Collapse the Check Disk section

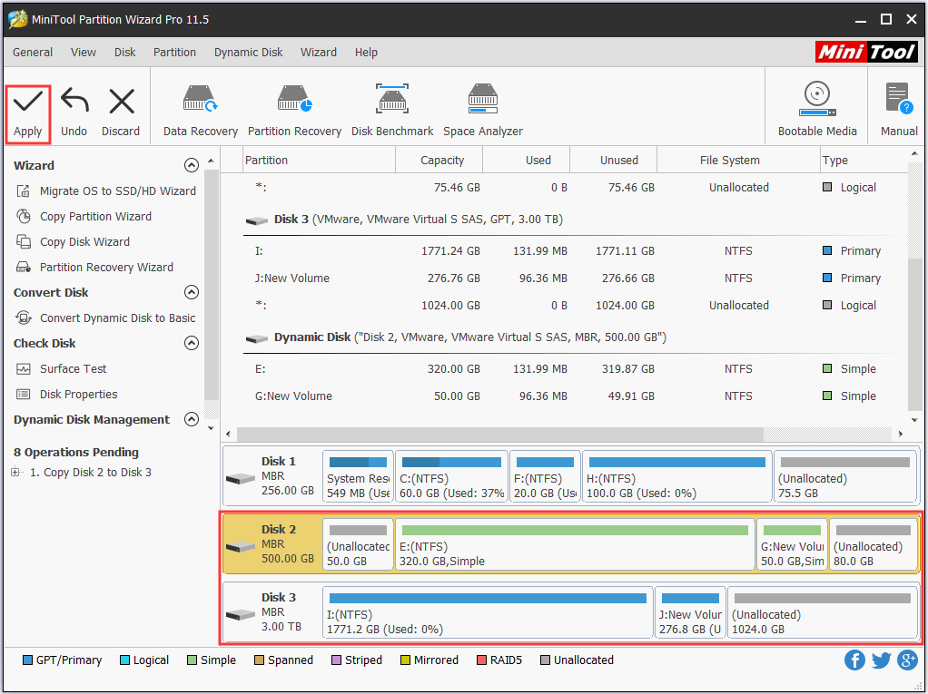[192, 343]
